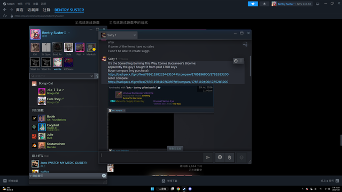The width and height of the screenshot is (342, 192).
Task: Open favorite friend KillSeek avatar
Action: point(68,62)
